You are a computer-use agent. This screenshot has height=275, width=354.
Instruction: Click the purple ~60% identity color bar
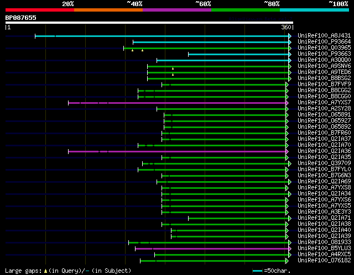click(x=177, y=10)
